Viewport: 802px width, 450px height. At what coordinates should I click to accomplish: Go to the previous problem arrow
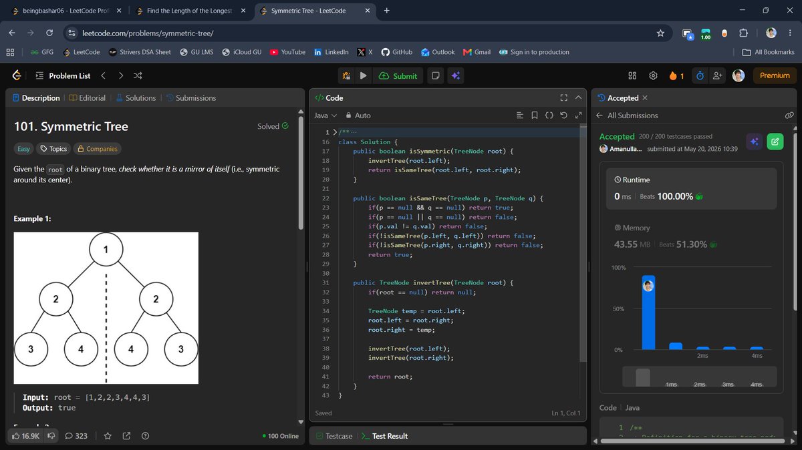coord(104,75)
